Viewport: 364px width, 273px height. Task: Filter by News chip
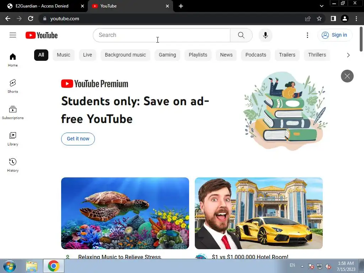(226, 55)
